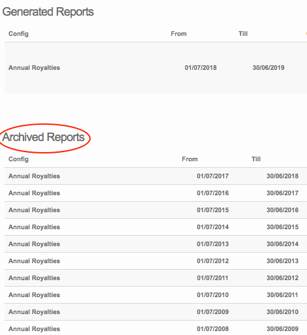
Task: Open archived report ending 30/06/2013
Action: [x=156, y=261]
